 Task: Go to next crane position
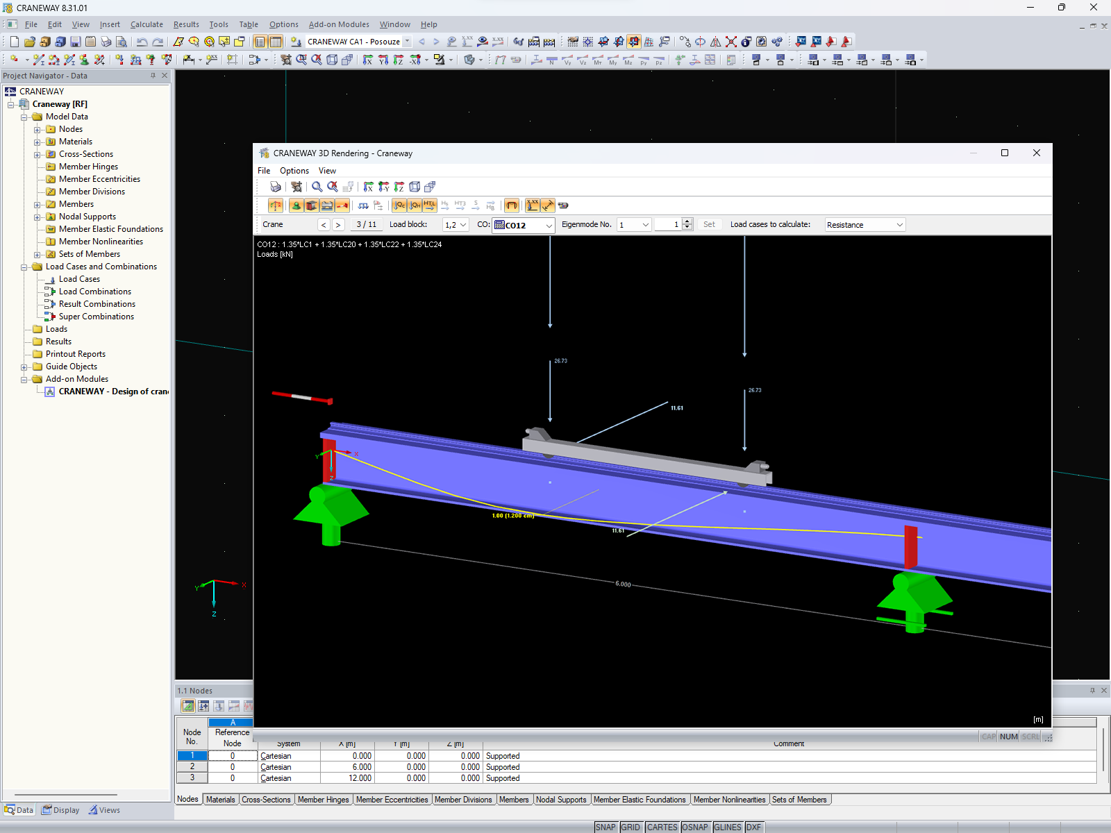click(338, 225)
